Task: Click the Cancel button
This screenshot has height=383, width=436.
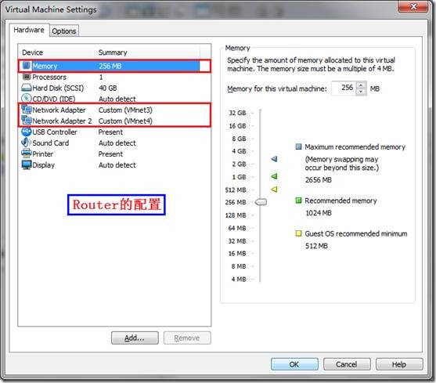Action: tap(347, 364)
